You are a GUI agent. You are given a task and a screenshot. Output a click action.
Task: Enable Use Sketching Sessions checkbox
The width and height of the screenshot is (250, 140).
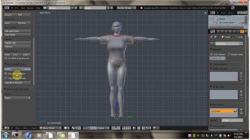[6, 58]
